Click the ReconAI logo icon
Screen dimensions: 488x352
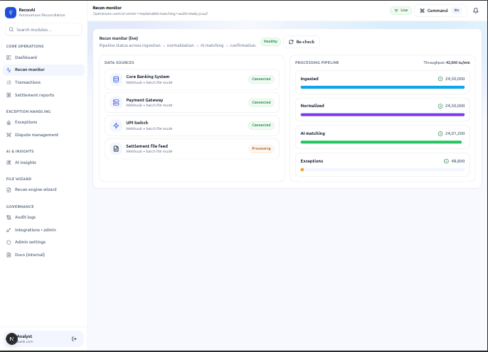click(x=11, y=12)
